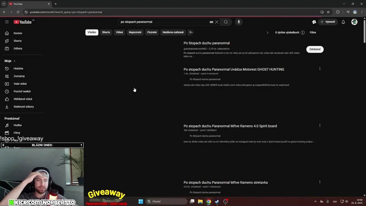Open the Motorest GHOST HUNTING video title
Viewport: 366px width, 206px height.
click(x=234, y=70)
